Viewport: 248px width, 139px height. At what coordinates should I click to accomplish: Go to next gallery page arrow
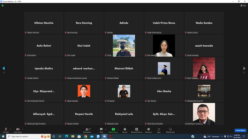244,68
